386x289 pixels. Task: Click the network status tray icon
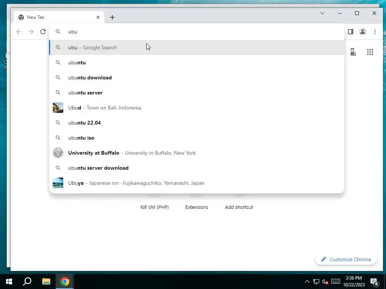[x=316, y=281]
